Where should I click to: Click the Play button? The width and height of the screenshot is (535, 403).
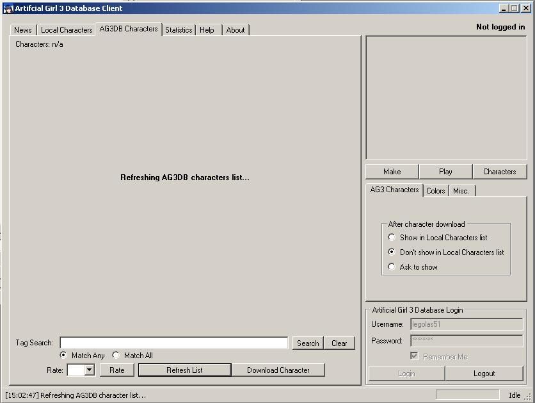click(x=445, y=172)
